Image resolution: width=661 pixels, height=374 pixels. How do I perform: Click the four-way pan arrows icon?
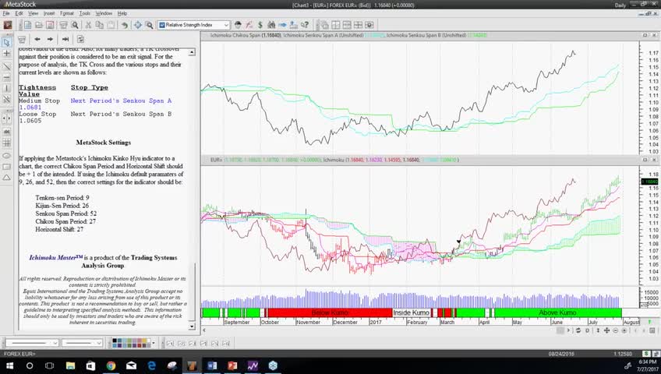point(606,330)
